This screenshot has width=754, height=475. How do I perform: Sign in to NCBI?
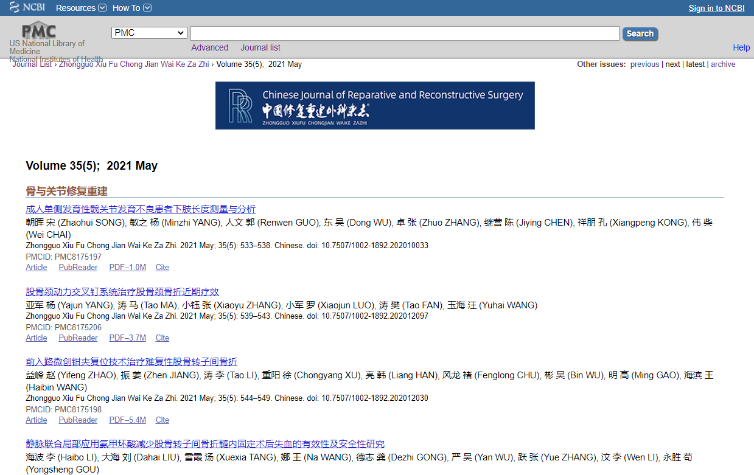coord(716,8)
